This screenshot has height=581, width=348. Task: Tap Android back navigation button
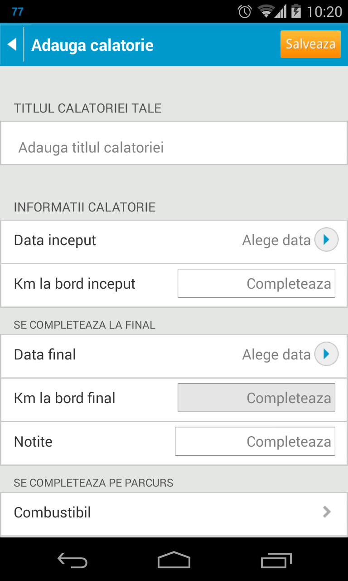point(72,561)
